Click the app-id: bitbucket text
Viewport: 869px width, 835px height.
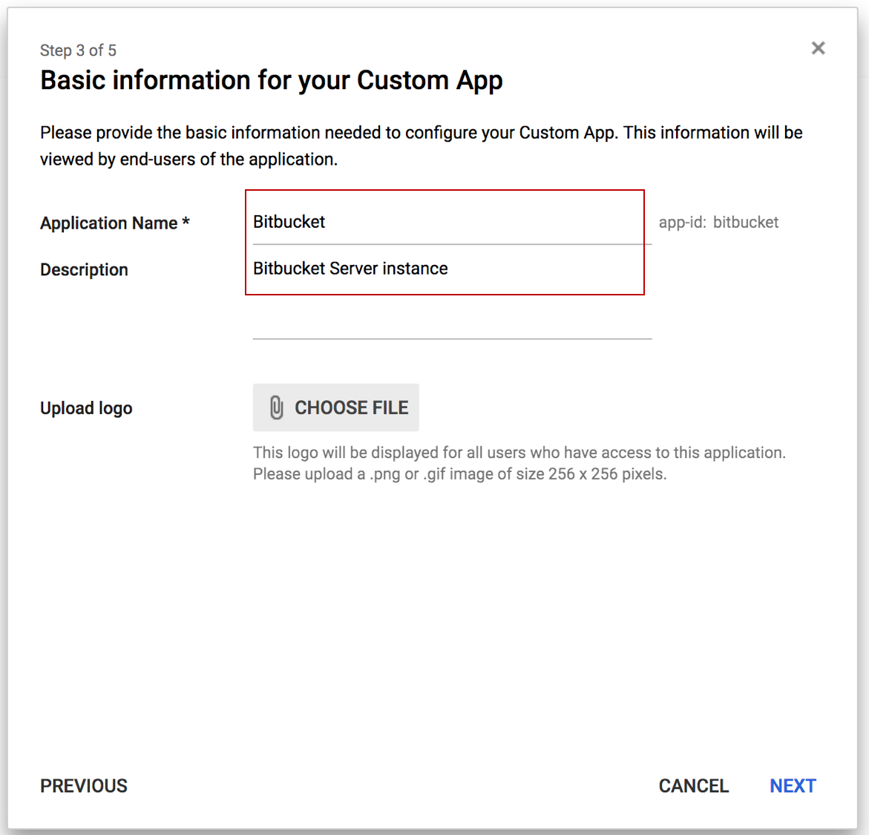(x=718, y=223)
